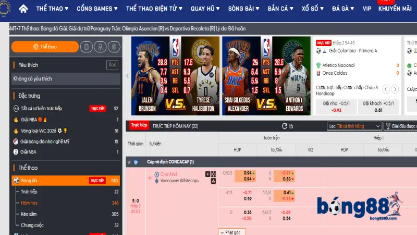Open the bet slip clipboard icon
417x235 pixels.
[87, 47]
